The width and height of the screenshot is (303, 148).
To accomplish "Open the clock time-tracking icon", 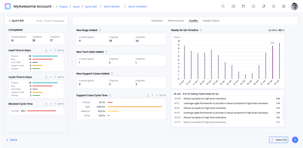I will (253, 6).
